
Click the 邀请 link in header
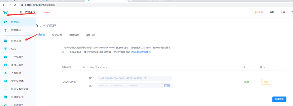[261, 12]
